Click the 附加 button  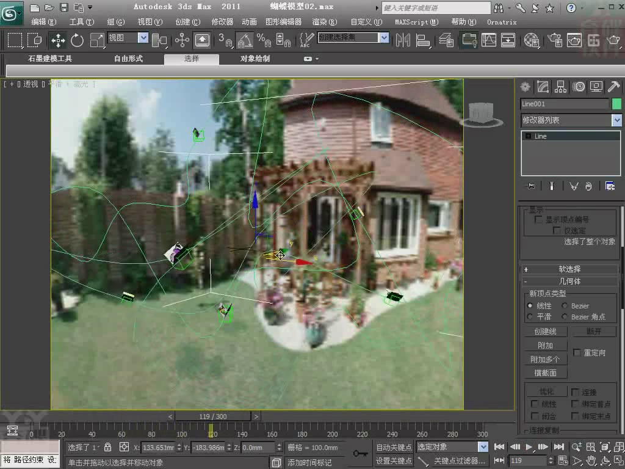pos(545,346)
